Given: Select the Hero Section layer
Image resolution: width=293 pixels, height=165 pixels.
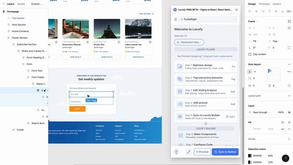Looking at the screenshot, I should (19, 25).
